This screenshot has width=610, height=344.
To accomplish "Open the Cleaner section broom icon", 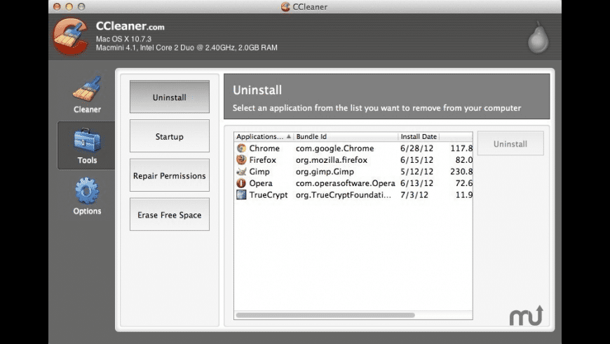I will coord(87,89).
